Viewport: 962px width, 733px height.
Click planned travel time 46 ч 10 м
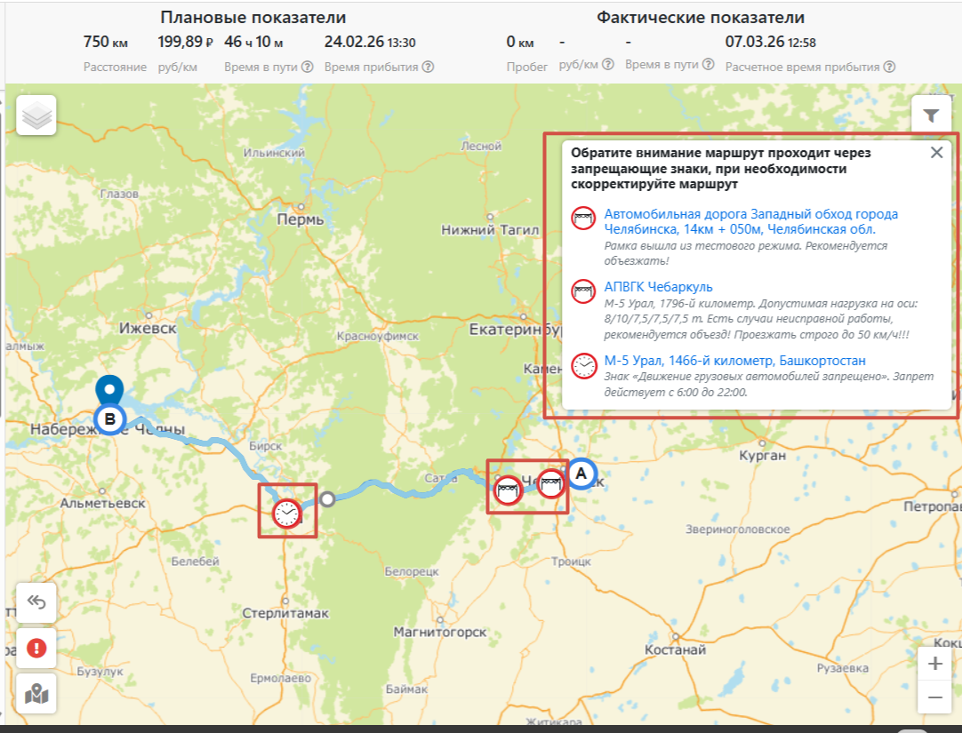coord(254,42)
